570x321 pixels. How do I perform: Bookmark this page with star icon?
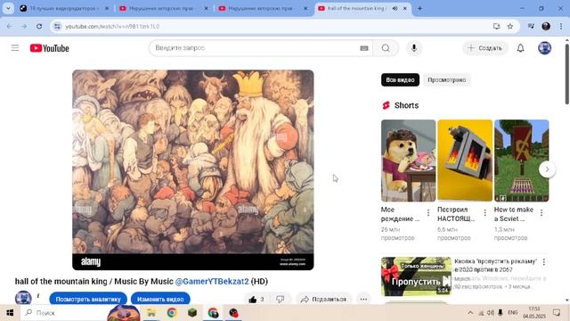pyautogui.click(x=510, y=26)
